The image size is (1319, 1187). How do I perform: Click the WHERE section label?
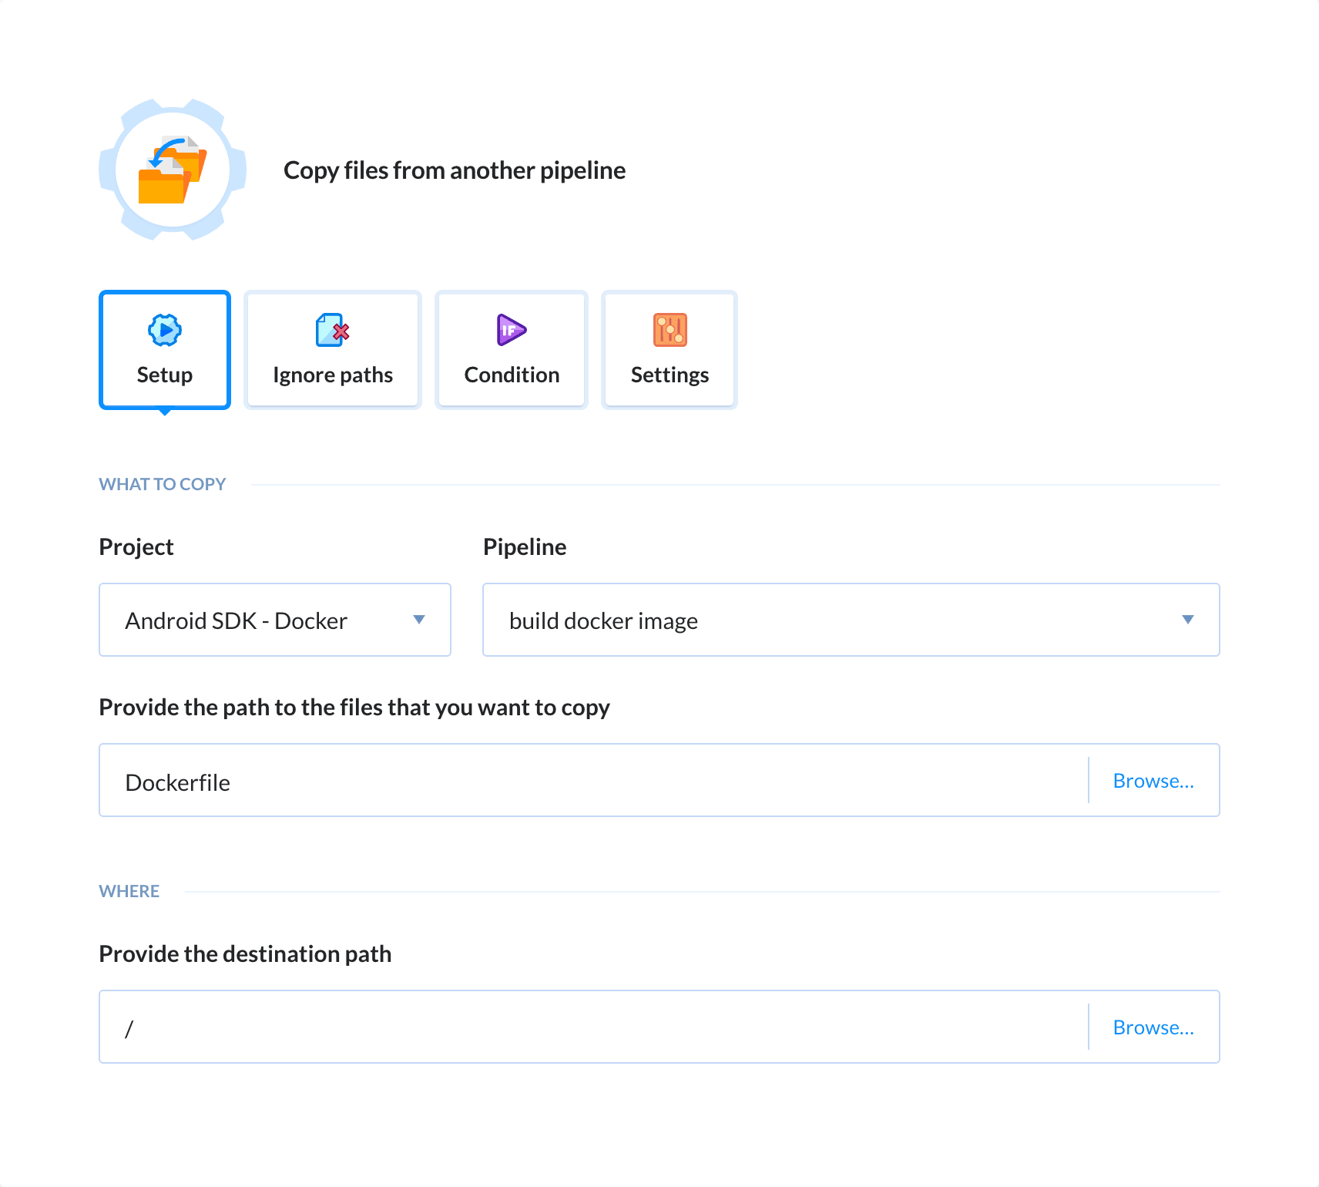coord(128,890)
